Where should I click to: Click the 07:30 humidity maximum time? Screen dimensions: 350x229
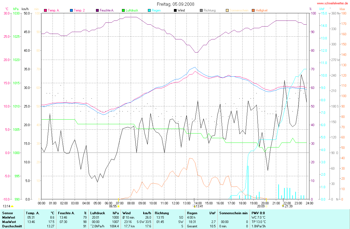[x=63, y=222]
